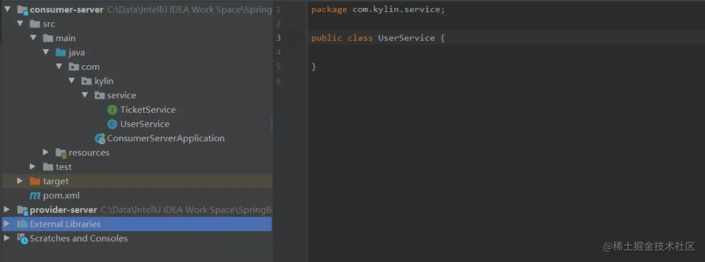Click the UserService class name in editor
The height and width of the screenshot is (262, 705).
[406, 38]
